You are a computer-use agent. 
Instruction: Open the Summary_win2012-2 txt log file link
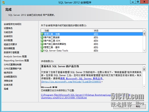(64, 98)
